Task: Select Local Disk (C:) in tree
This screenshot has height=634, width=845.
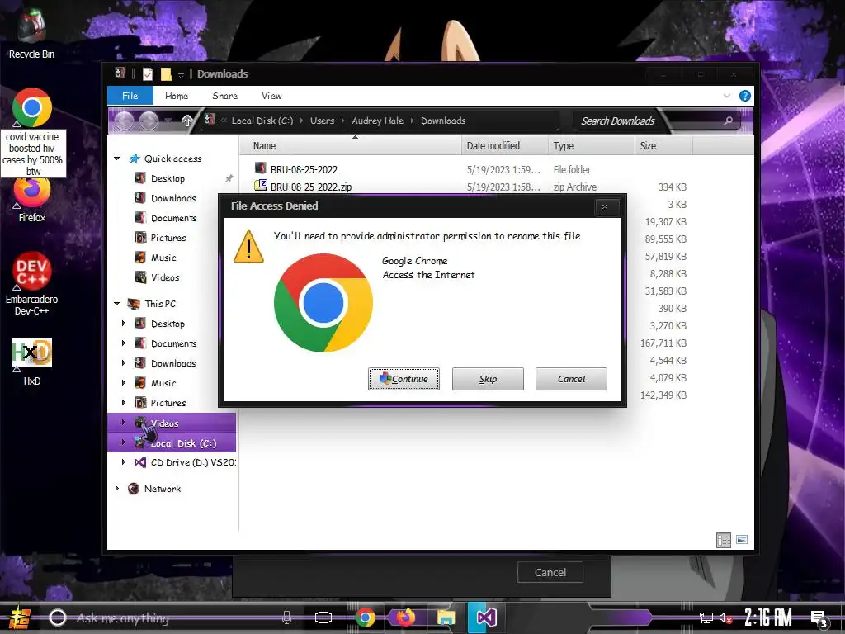Action: coord(172,443)
